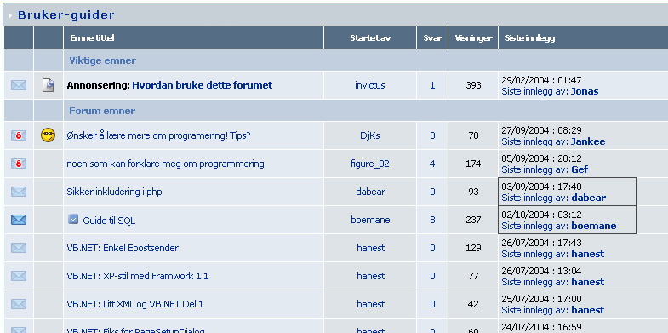
Task: Click date 27/09/2004 : 08:29
Action: tap(541, 130)
